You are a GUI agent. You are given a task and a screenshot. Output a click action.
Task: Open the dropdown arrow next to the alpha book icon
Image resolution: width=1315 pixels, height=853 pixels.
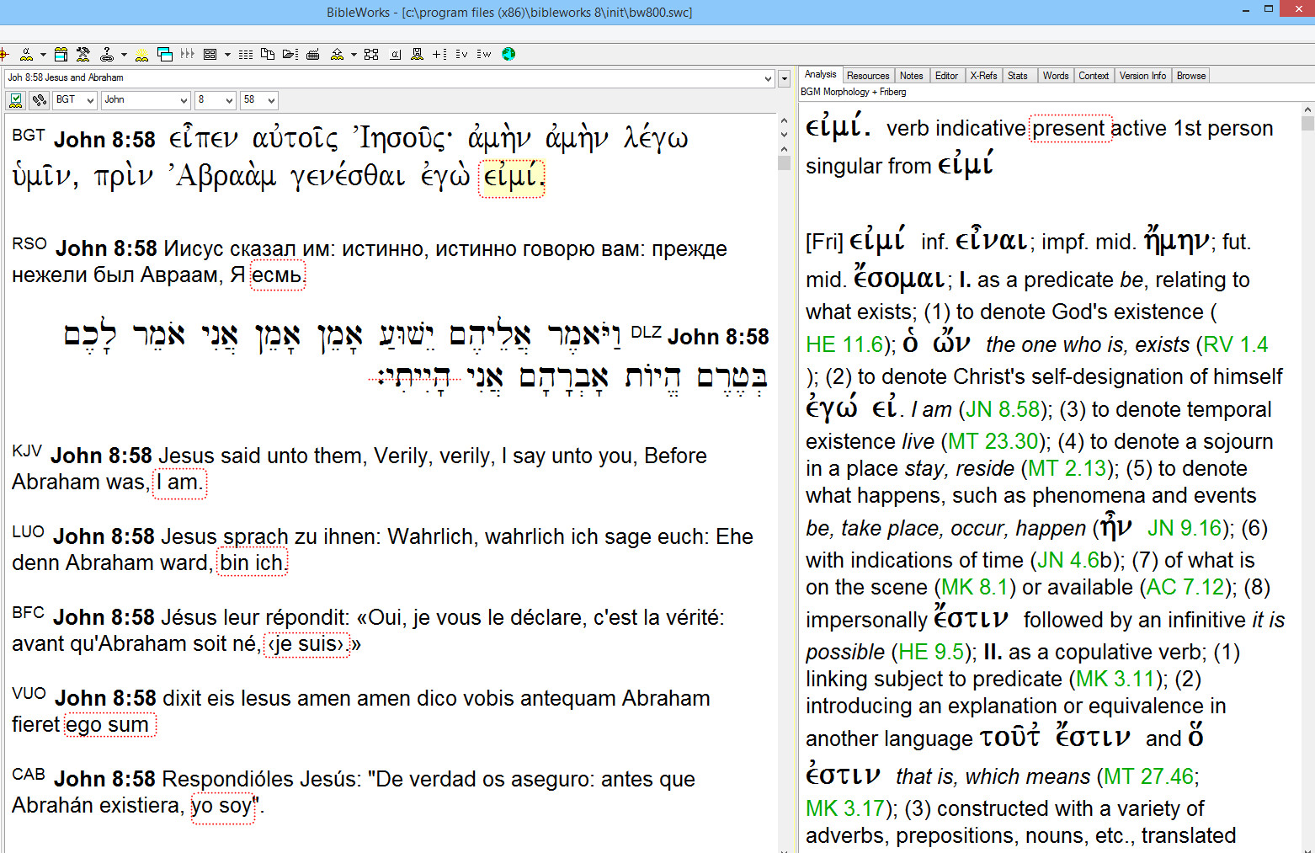click(x=43, y=55)
